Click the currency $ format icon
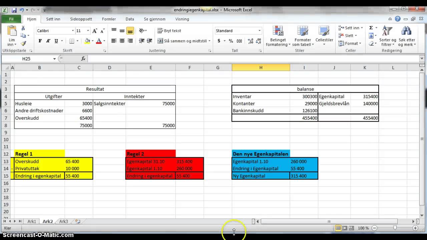This screenshot has width=427, height=240. click(x=219, y=41)
